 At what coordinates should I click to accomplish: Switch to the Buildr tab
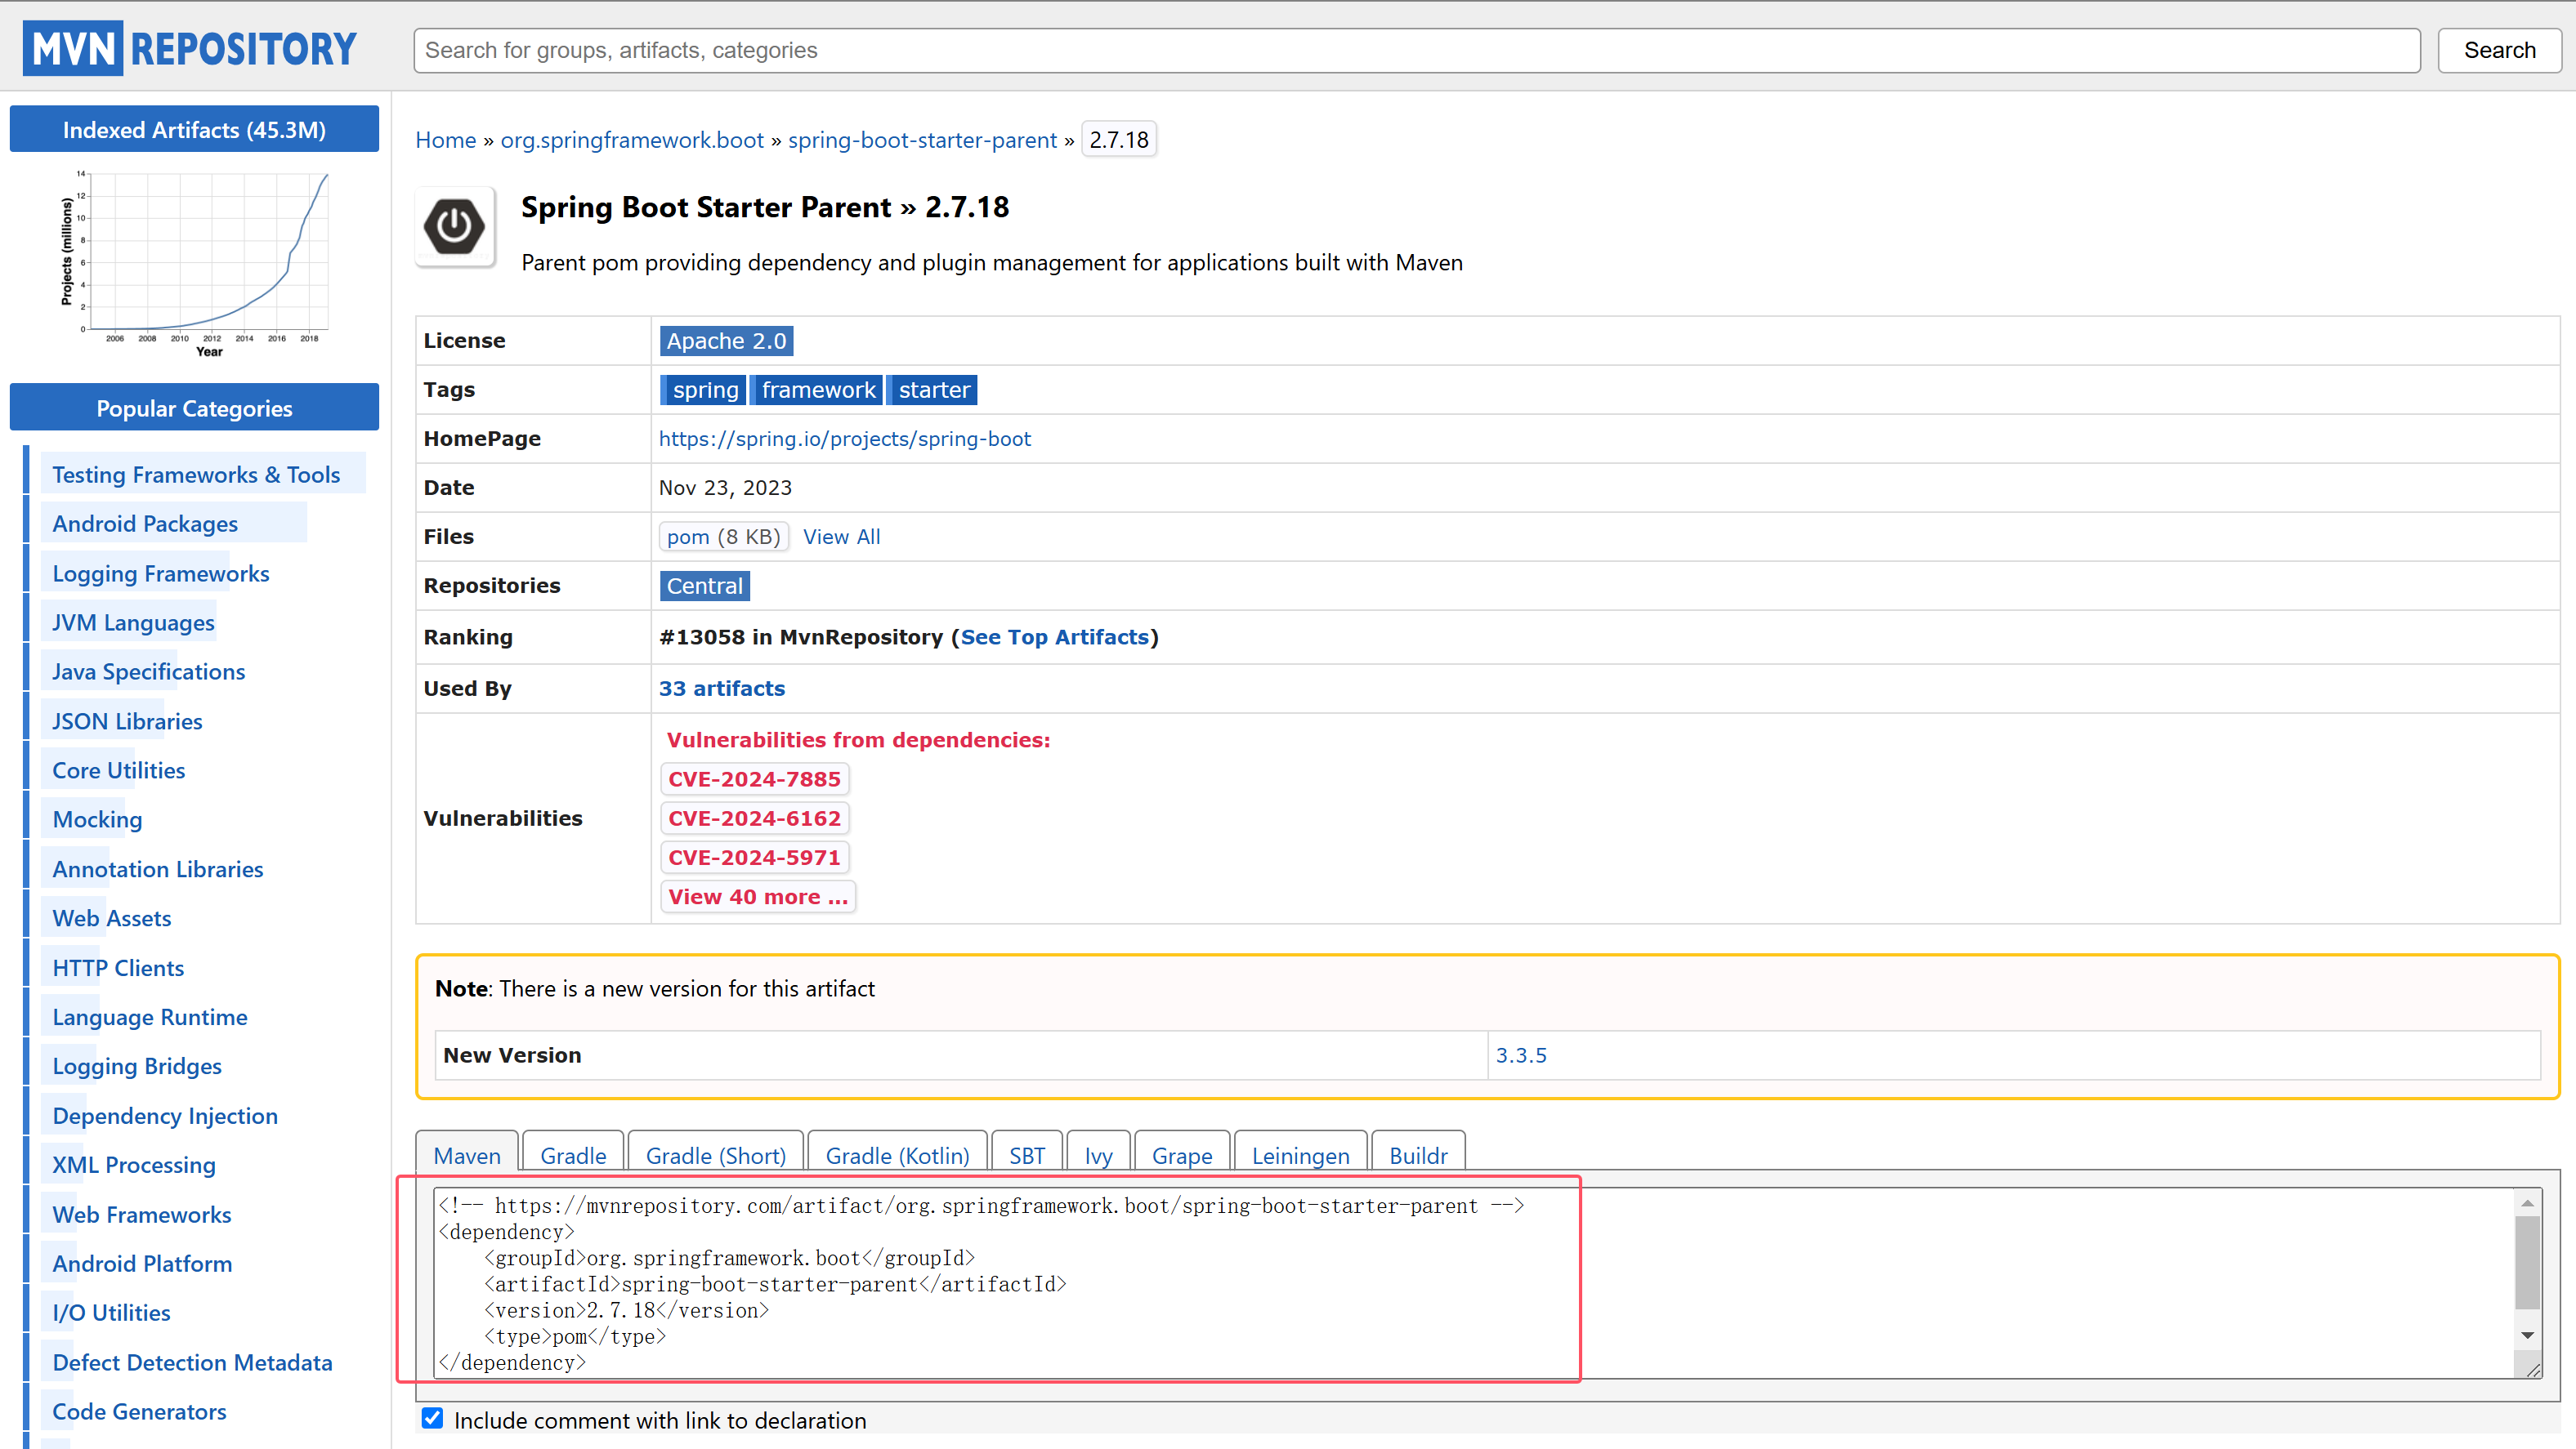click(1418, 1154)
